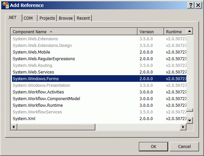Sort by Version column header
The height and width of the screenshot is (156, 204).
coord(151,32)
